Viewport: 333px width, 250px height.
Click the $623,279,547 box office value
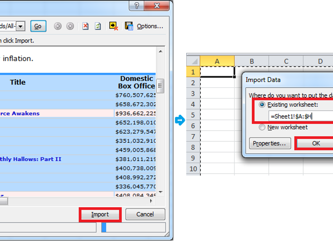[136, 132]
